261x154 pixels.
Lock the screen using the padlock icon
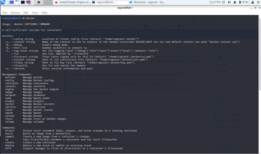point(253,2)
